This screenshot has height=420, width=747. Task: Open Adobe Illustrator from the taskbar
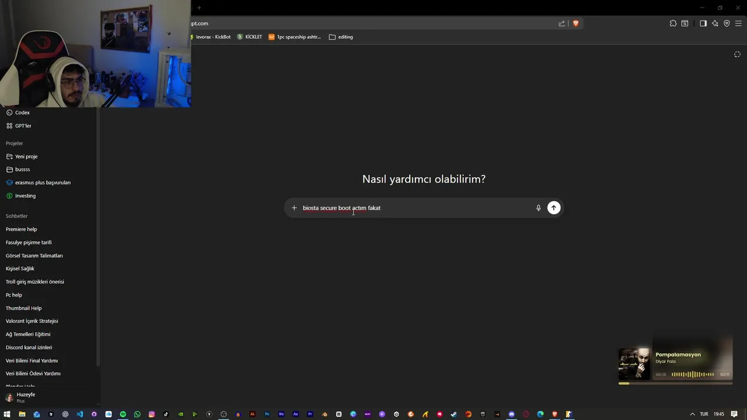click(x=252, y=414)
